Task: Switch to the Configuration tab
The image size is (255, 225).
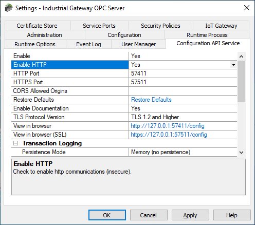Action: [x=124, y=35]
